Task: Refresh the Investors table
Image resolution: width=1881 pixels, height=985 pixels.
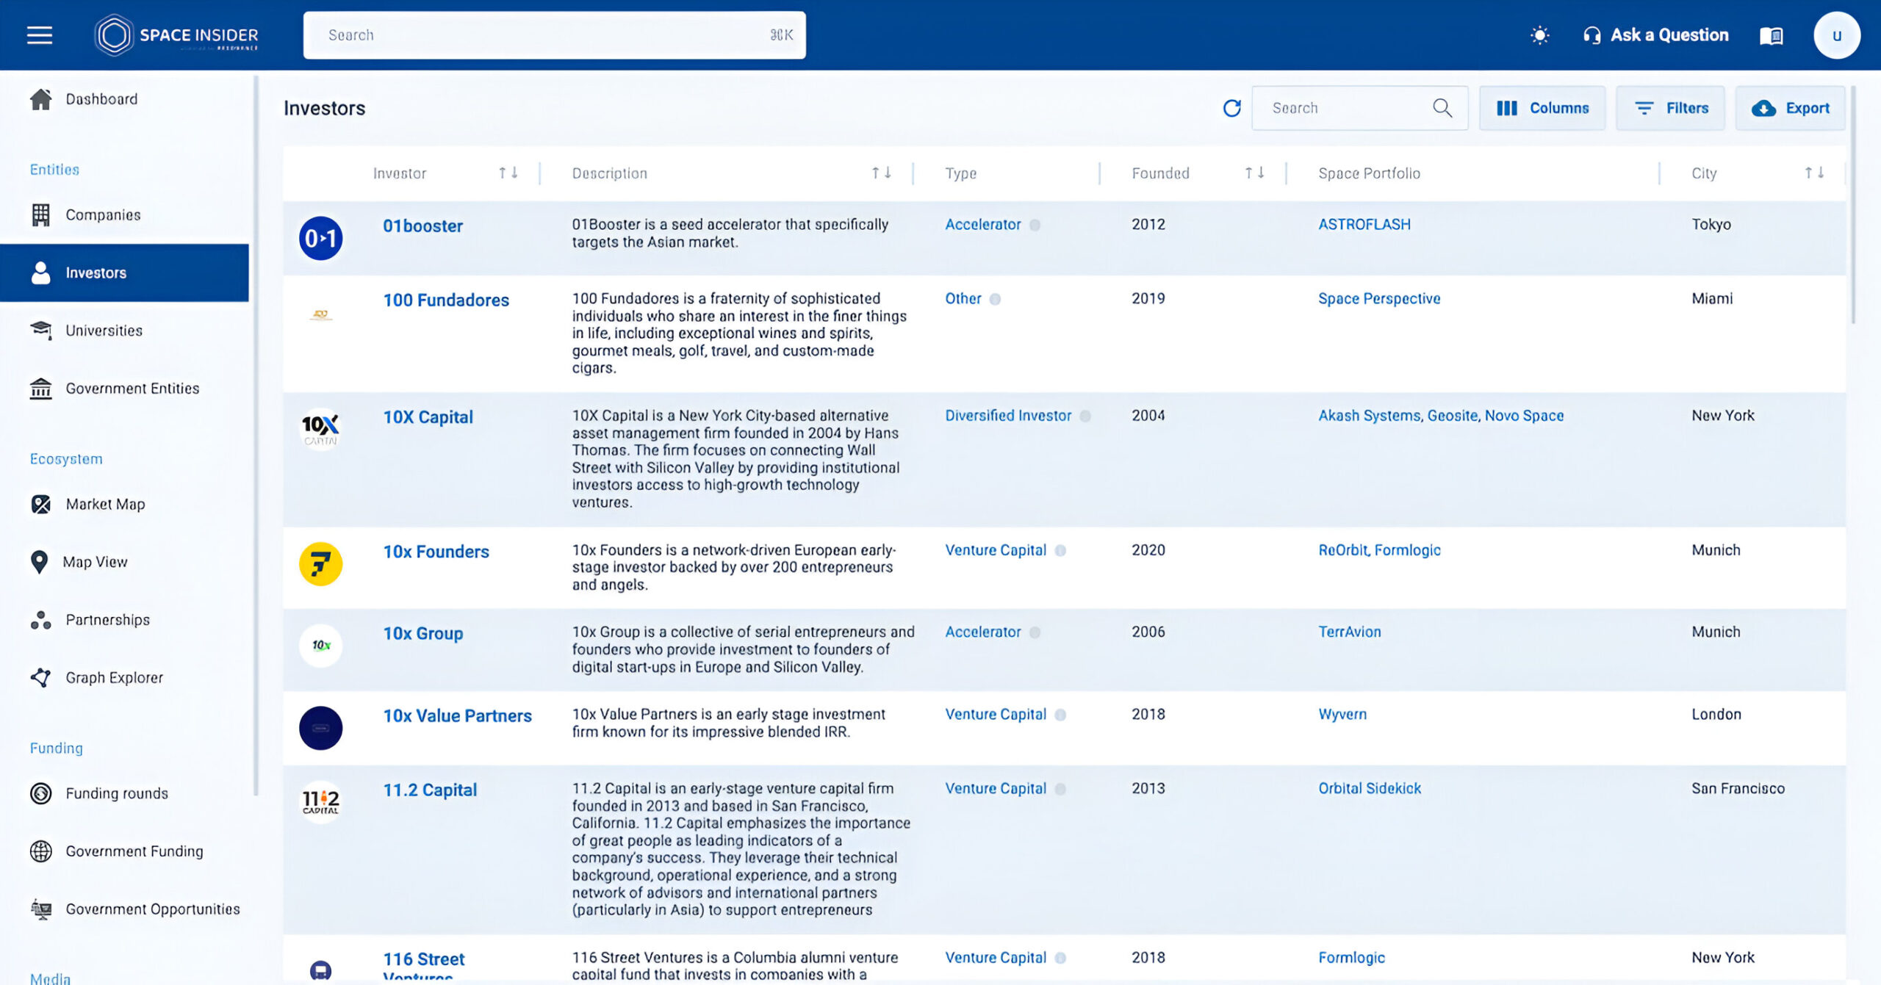Action: click(1231, 108)
